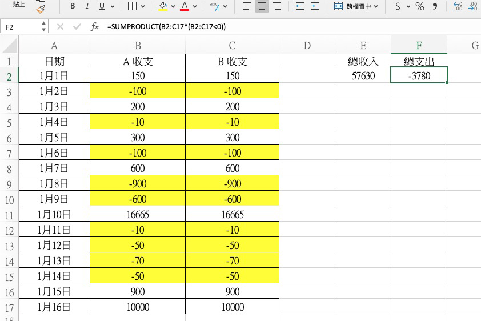Open underline style dropdown arrow

click(x=113, y=6)
